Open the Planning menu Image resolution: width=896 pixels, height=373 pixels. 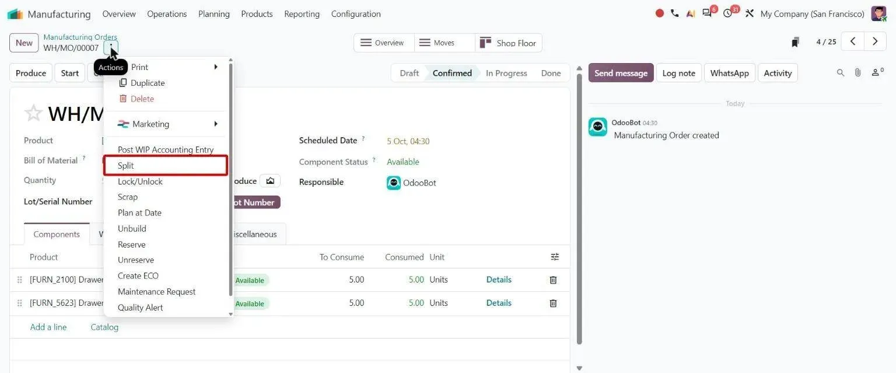coord(213,13)
